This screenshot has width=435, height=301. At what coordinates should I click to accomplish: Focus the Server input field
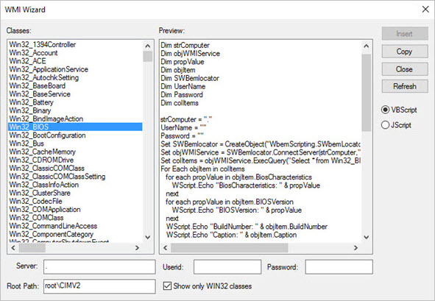[99, 267]
